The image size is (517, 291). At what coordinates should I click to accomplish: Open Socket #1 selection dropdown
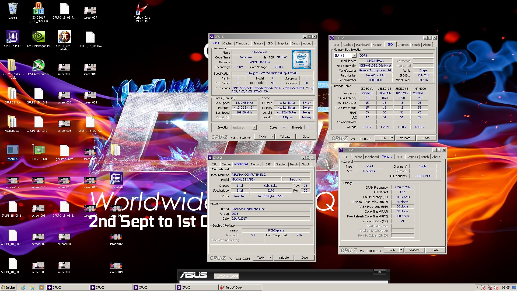tap(244, 127)
